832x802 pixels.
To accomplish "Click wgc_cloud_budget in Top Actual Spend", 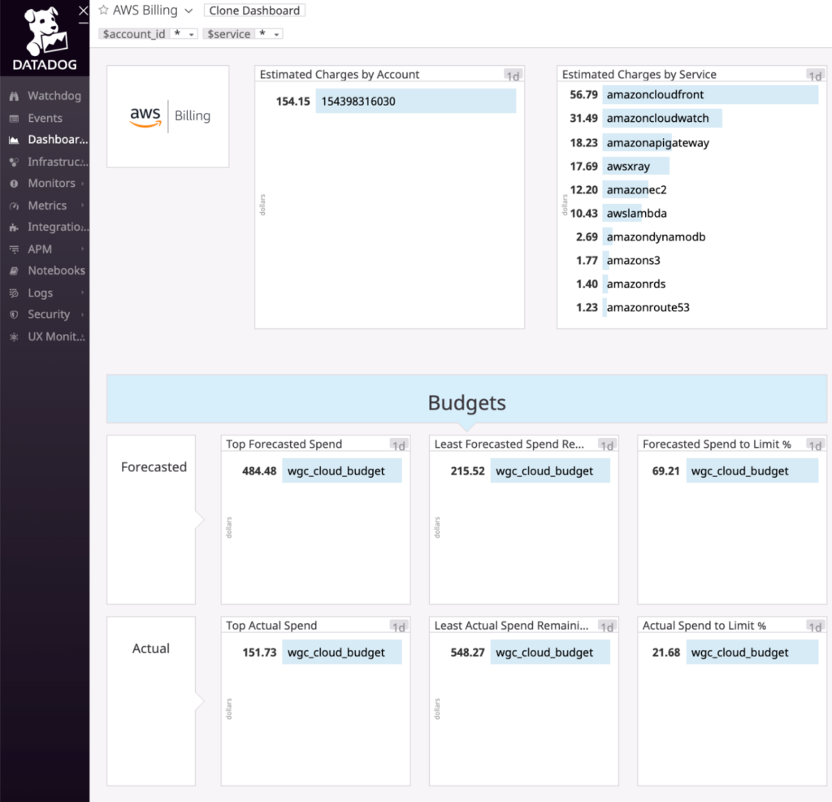I will pos(342,652).
